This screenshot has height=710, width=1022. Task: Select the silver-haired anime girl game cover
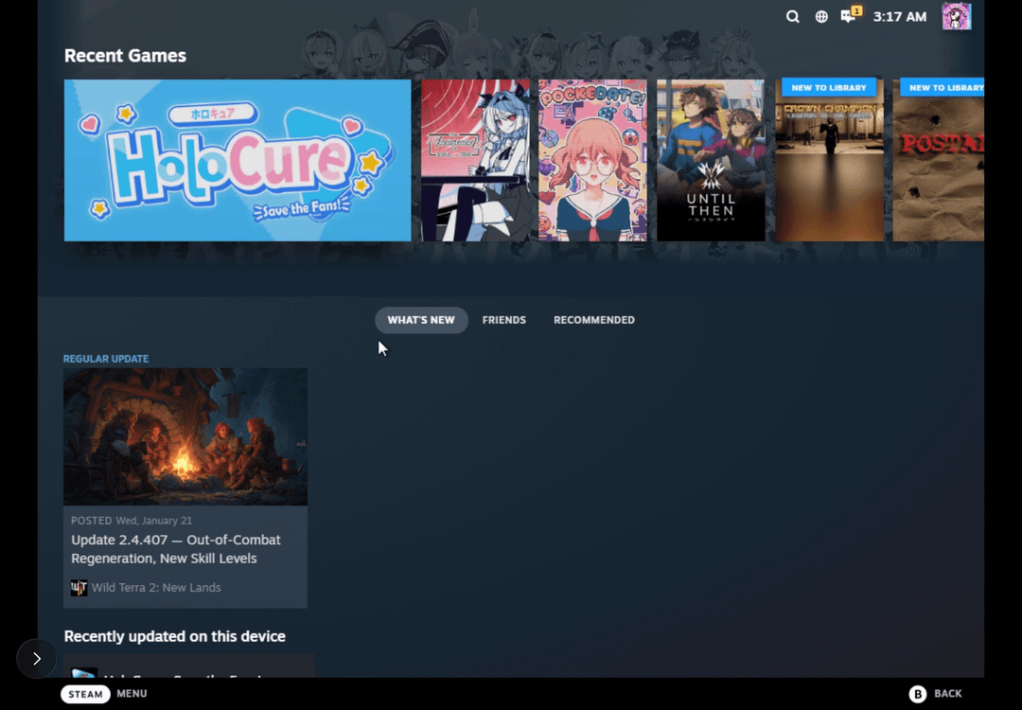(x=475, y=160)
